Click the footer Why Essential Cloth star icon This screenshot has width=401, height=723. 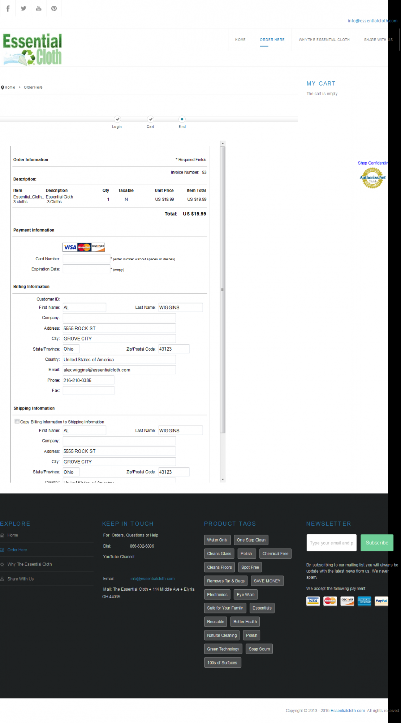[2, 564]
